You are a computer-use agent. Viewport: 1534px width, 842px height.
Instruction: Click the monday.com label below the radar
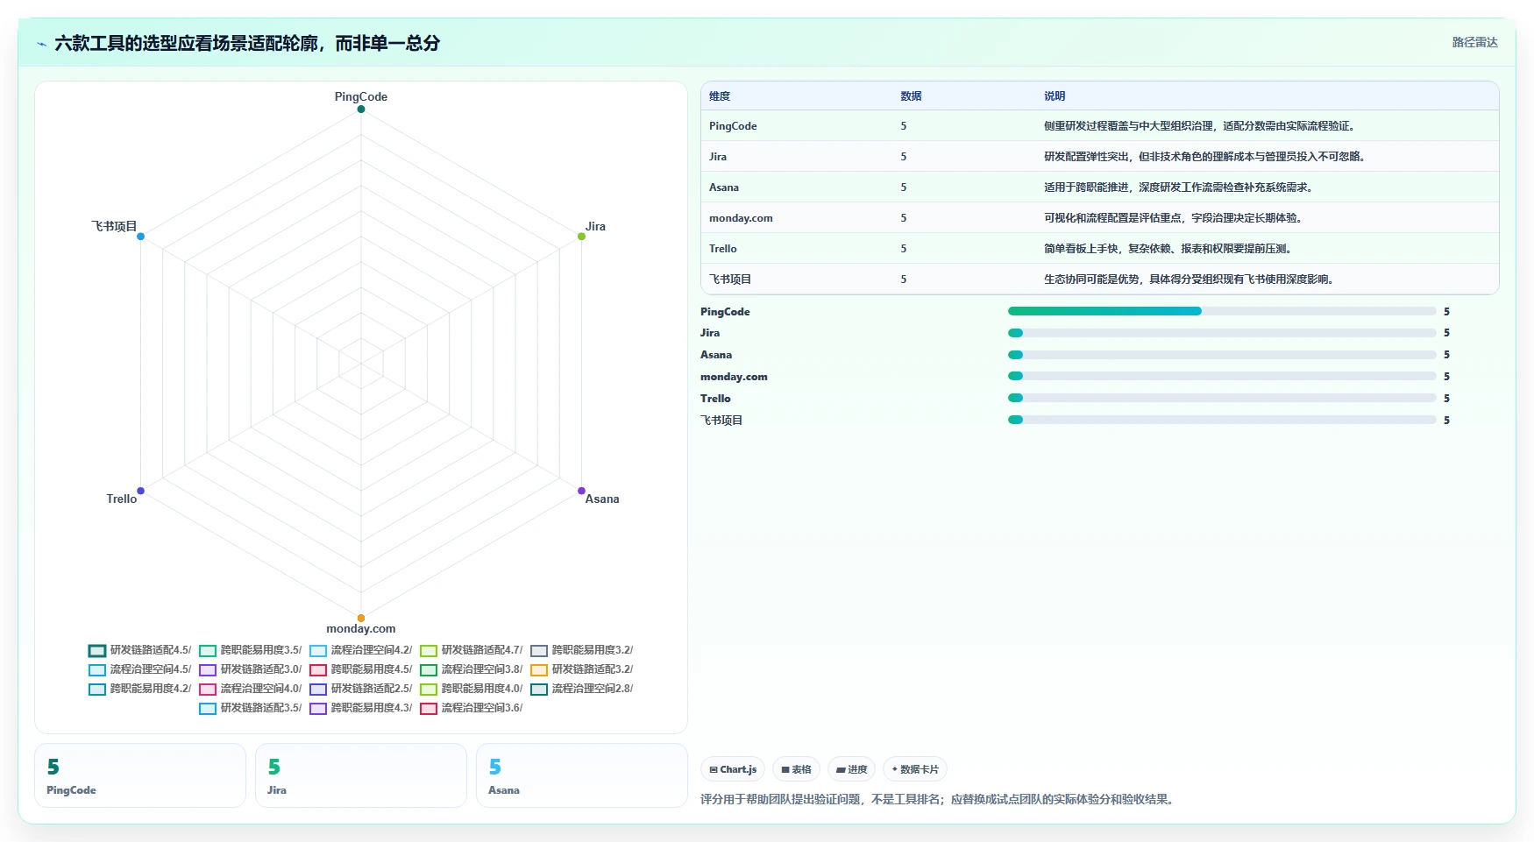click(361, 629)
